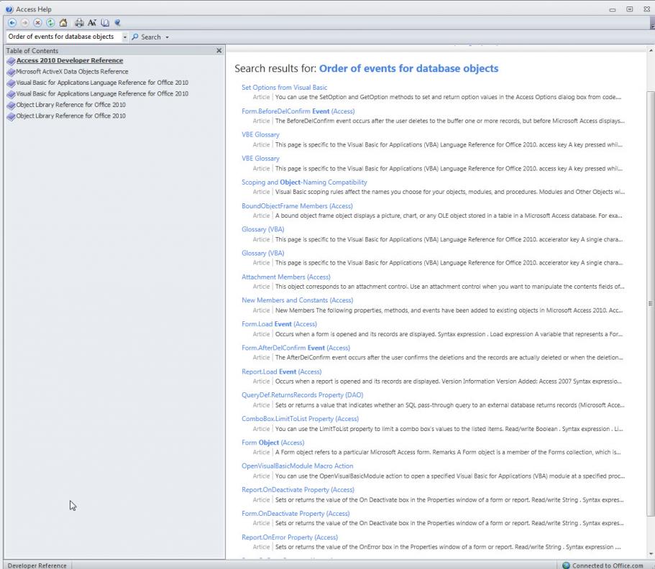Stop loading with the red X icon
This screenshot has width=655, height=569.
click(37, 23)
